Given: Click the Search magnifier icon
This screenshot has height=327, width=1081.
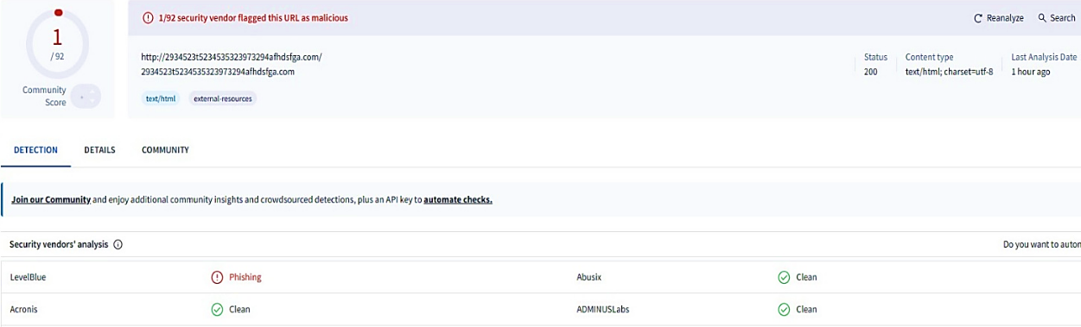Looking at the screenshot, I should point(1042,18).
